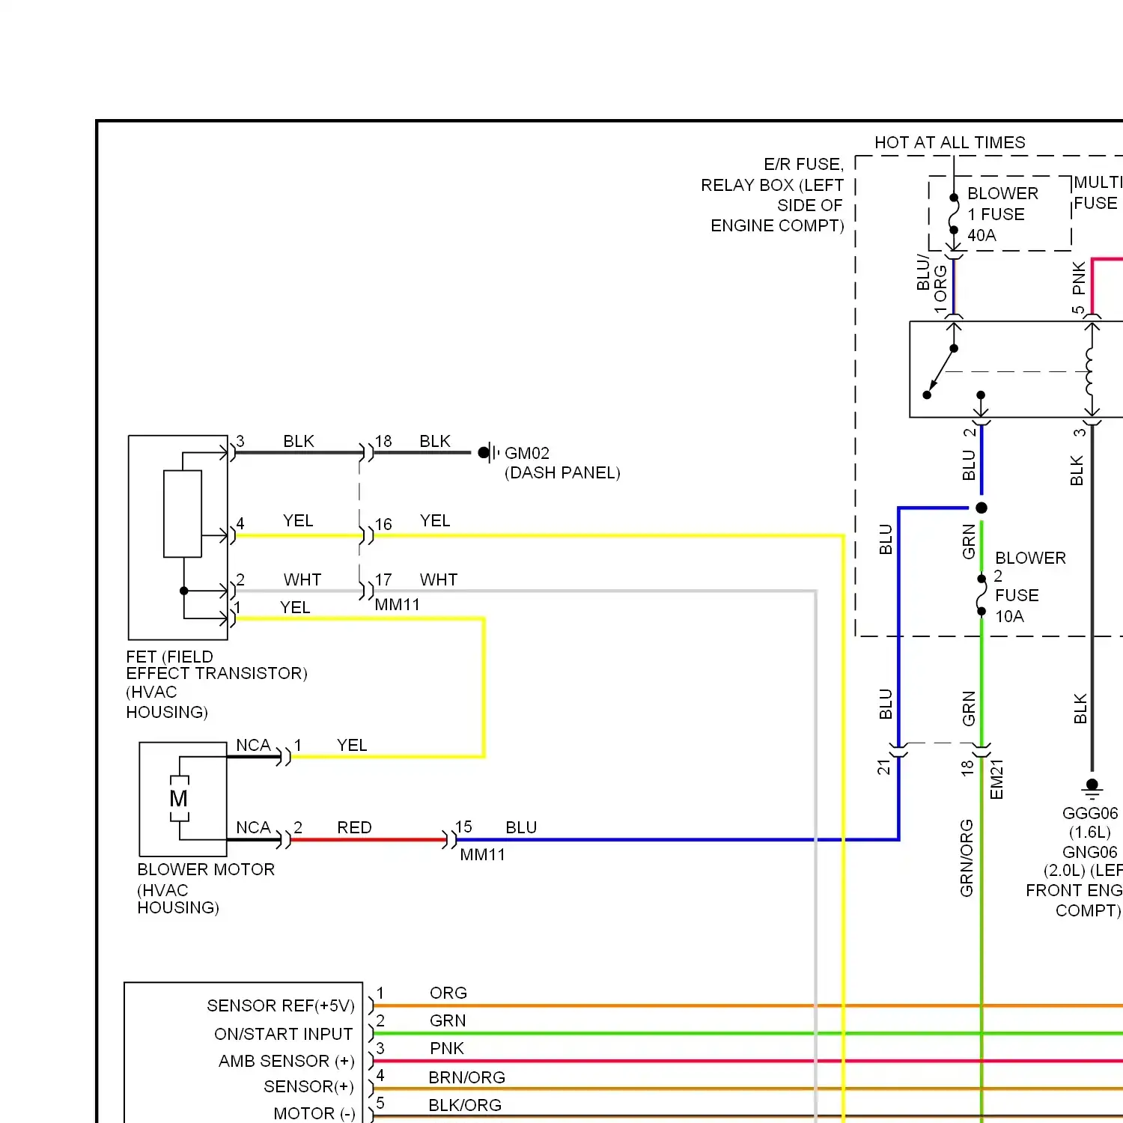Click the AMB SENSOR (+) terminal label

pyautogui.click(x=287, y=1061)
